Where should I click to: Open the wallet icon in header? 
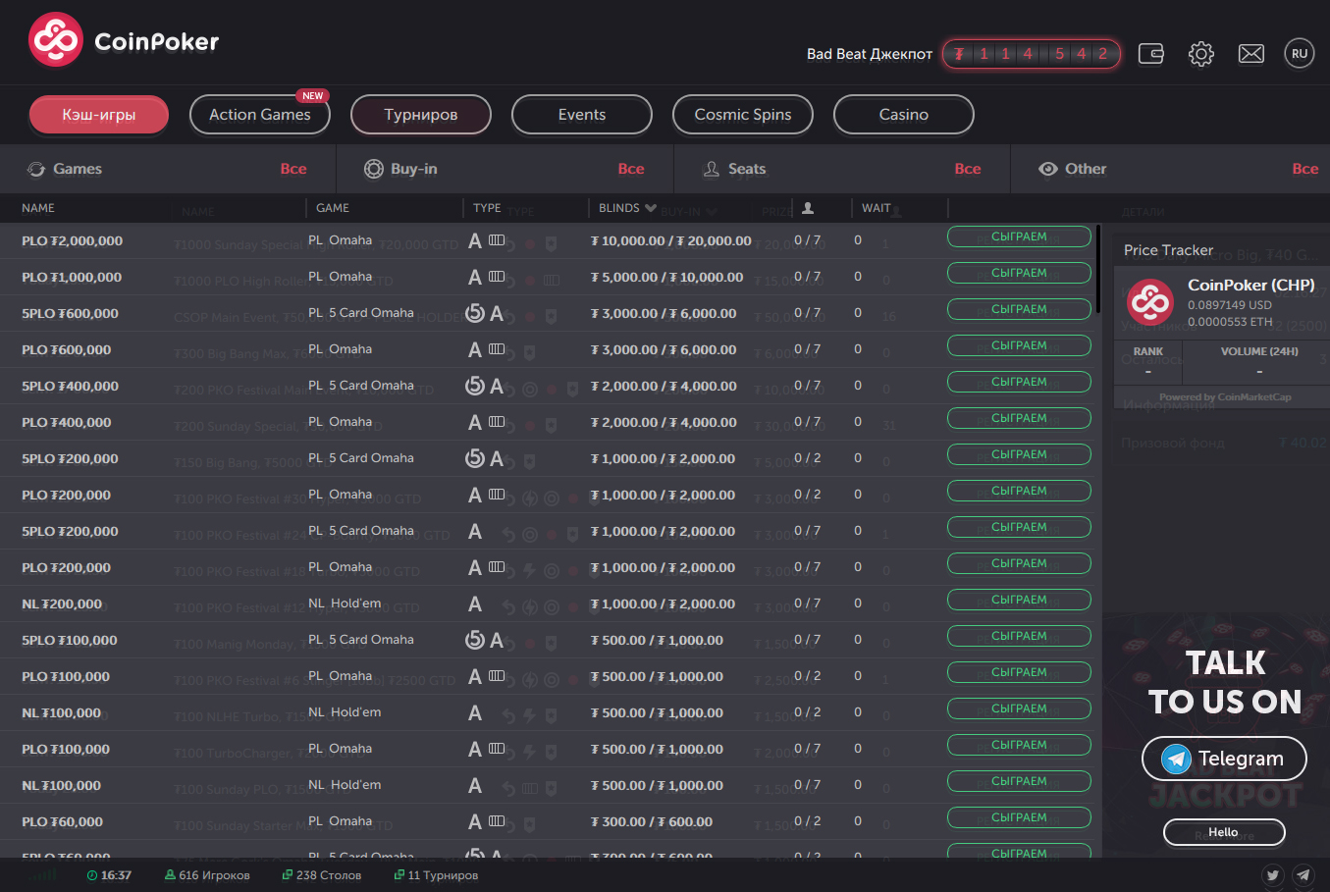pos(1150,54)
